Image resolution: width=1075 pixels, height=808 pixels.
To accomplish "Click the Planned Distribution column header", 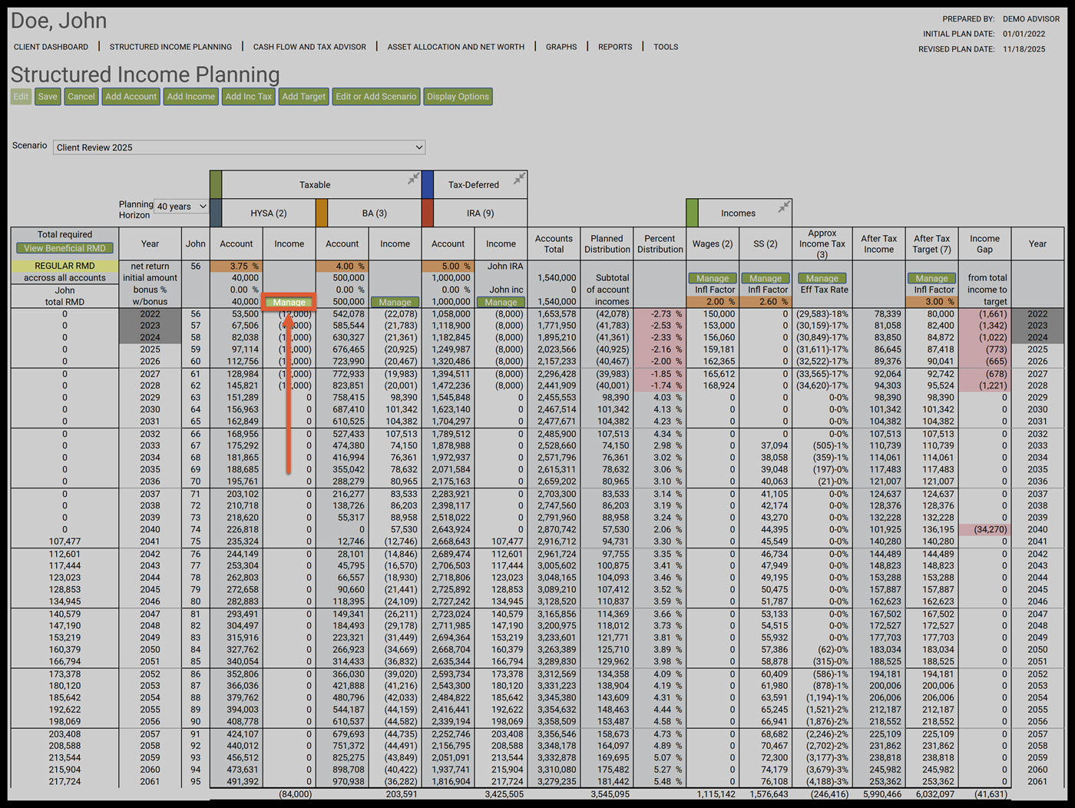I will click(x=607, y=243).
